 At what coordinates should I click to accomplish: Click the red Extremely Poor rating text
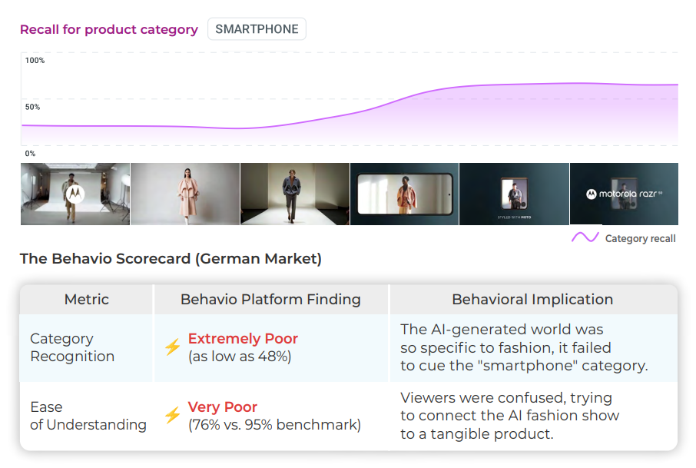pos(243,339)
